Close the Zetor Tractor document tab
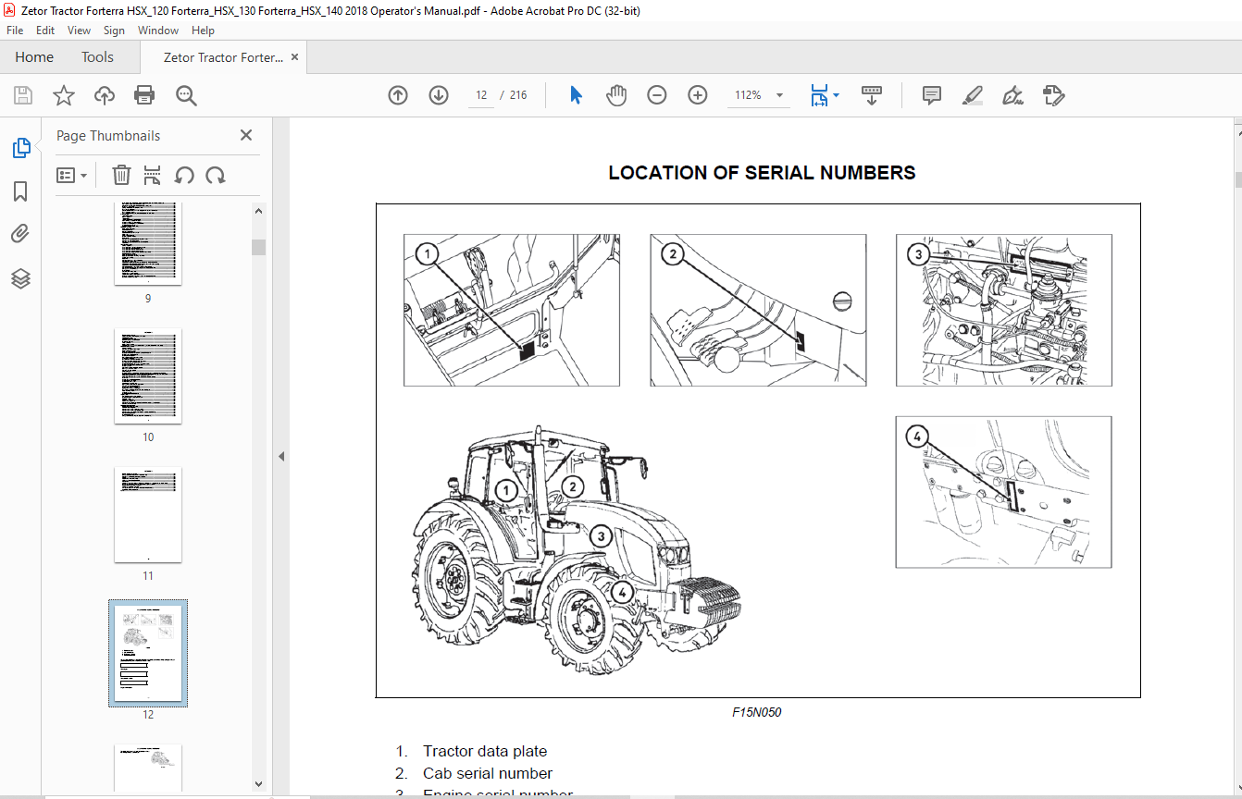Viewport: 1242px width, 799px height. pos(295,57)
